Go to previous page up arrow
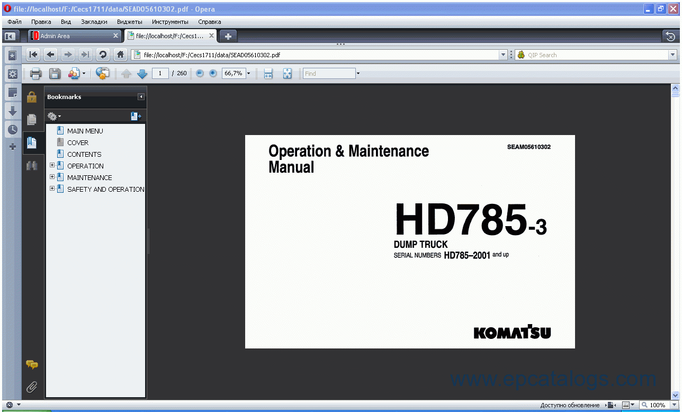This screenshot has height=412, width=682. (x=126, y=74)
